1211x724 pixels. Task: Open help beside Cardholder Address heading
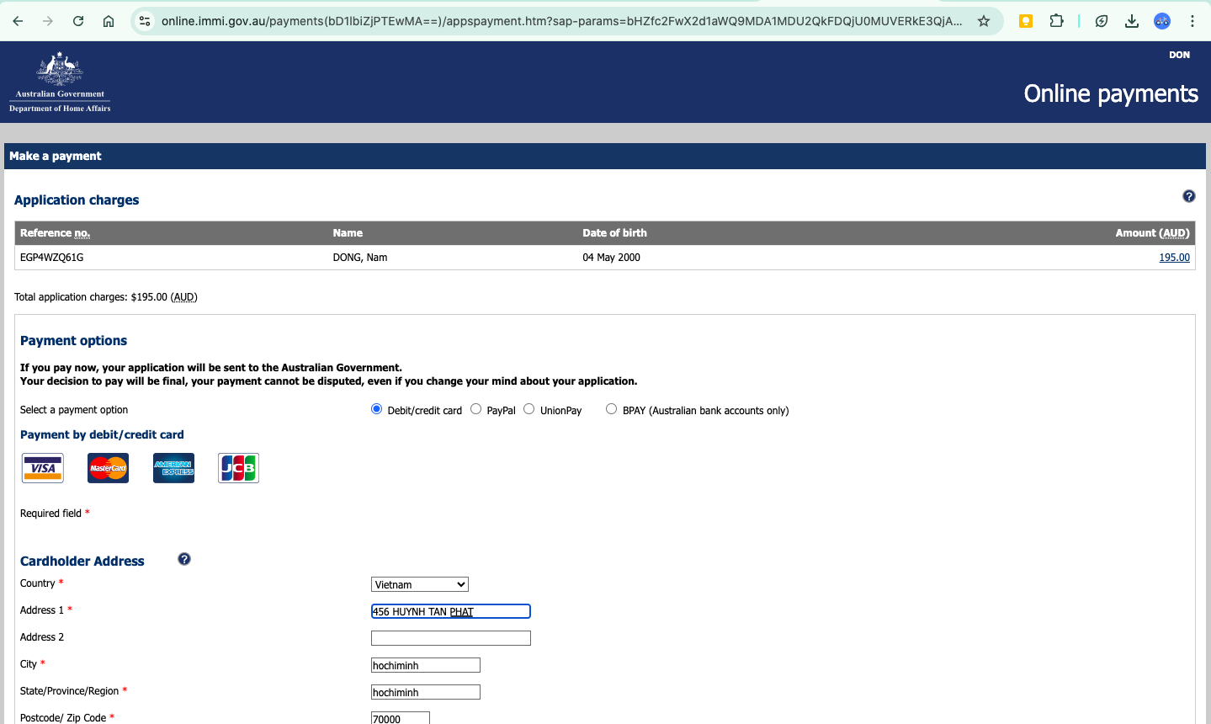(183, 558)
